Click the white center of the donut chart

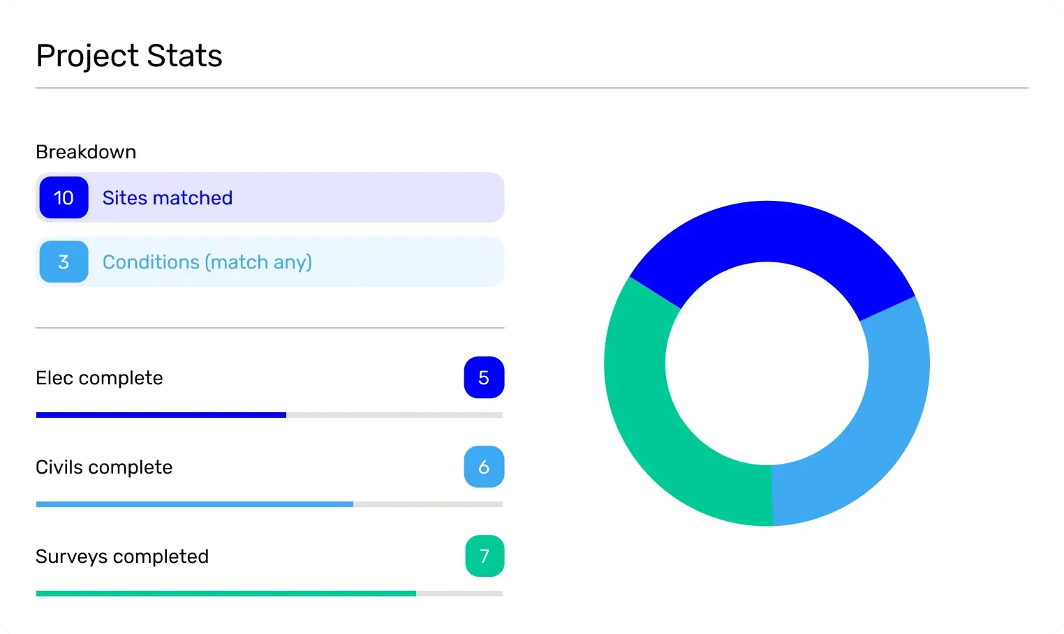point(767,363)
